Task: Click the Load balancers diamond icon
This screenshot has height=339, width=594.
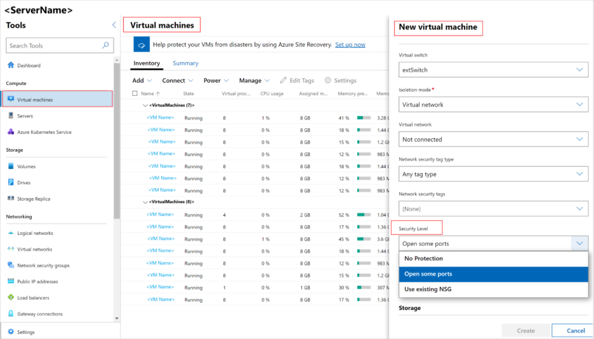Action: 11,297
